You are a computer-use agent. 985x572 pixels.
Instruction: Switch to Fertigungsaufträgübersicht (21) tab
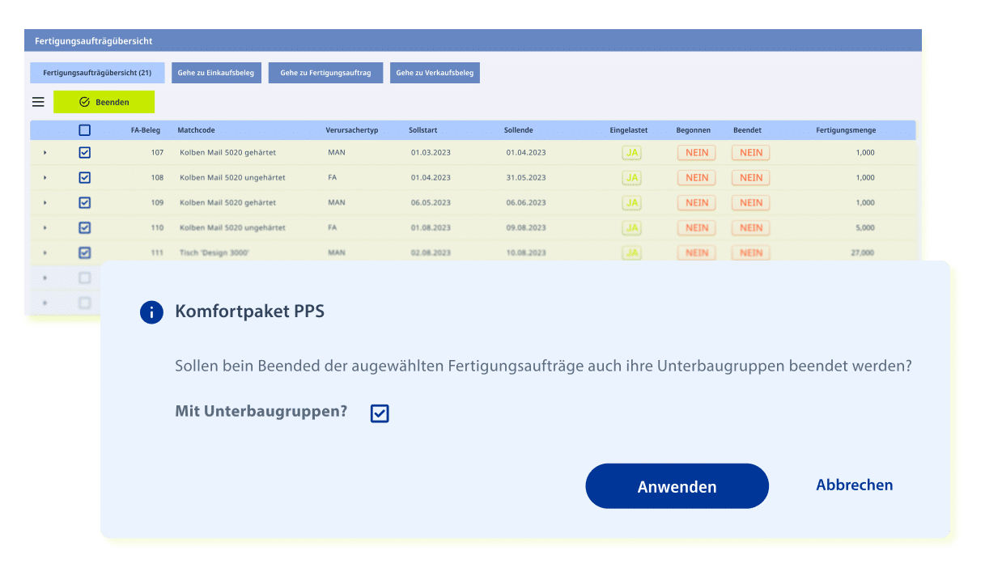click(x=97, y=73)
